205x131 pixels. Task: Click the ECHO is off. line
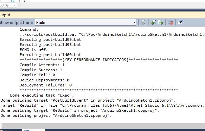34,50
